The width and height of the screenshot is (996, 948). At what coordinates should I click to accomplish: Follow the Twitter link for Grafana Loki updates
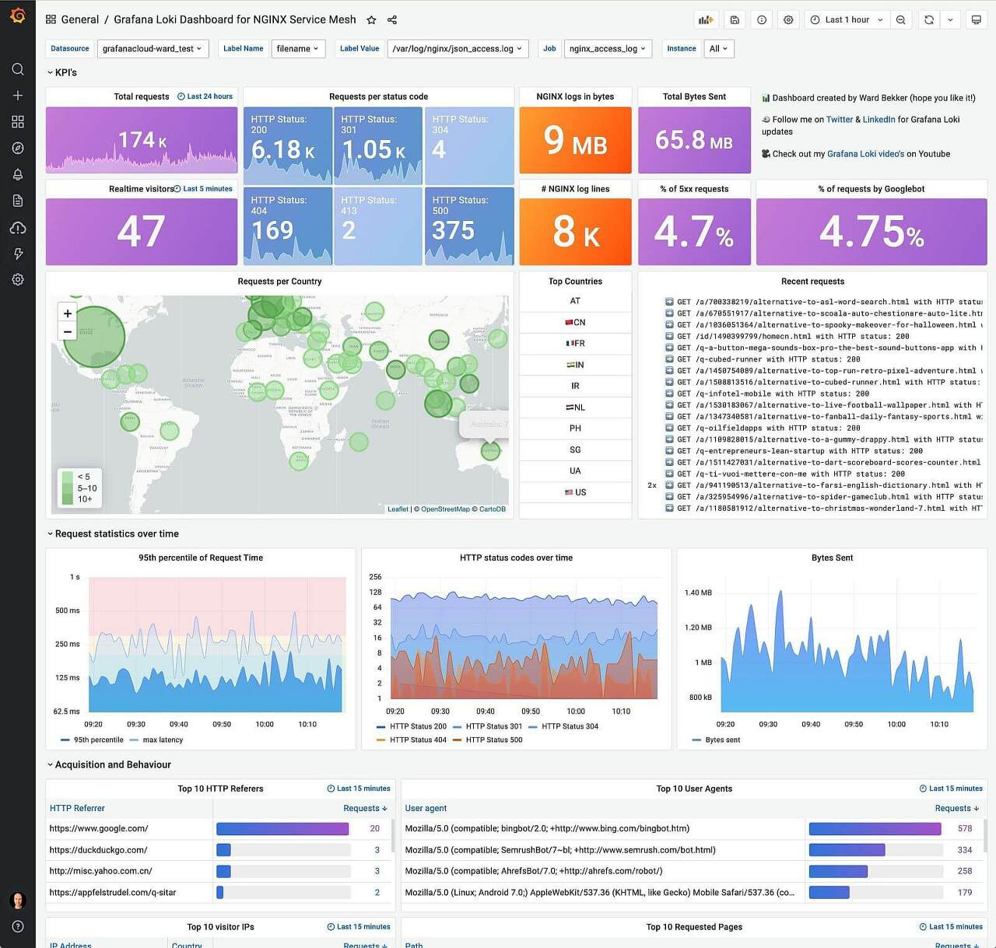pos(840,120)
